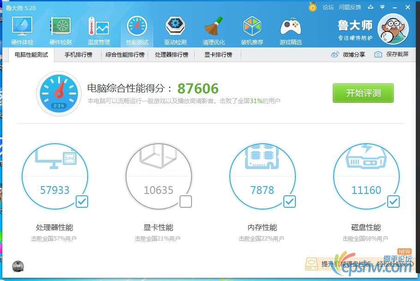Click 击败全国22%用户 text

(x=262, y=239)
